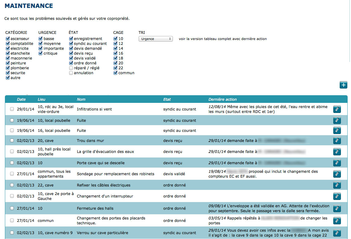Image resolution: width=351 pixels, height=239 pixels.
Task: Select the row checkbox for 'Infiltrations si vent'
Action: (x=12, y=109)
